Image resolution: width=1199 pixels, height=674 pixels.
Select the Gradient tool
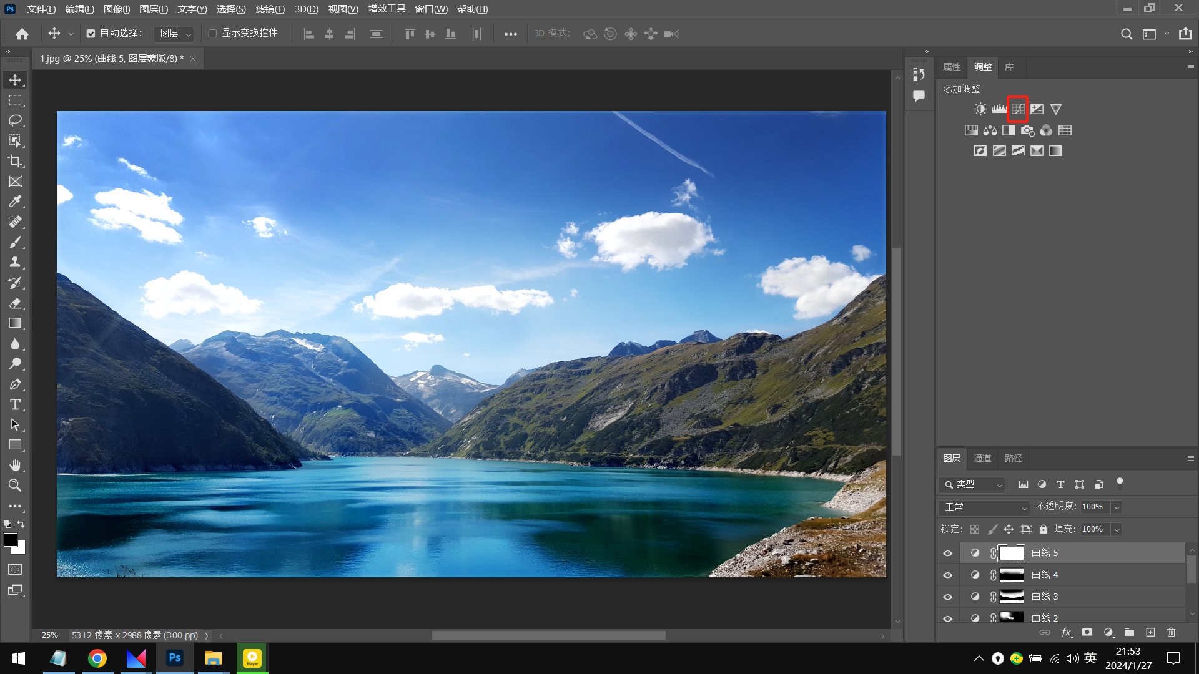[15, 323]
